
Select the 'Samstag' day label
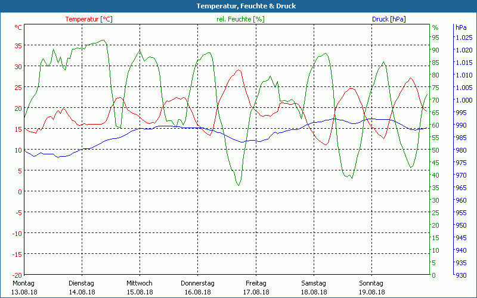click(x=314, y=284)
